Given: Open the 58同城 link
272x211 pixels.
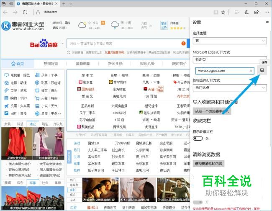Looking at the screenshot, I should click(151, 96).
